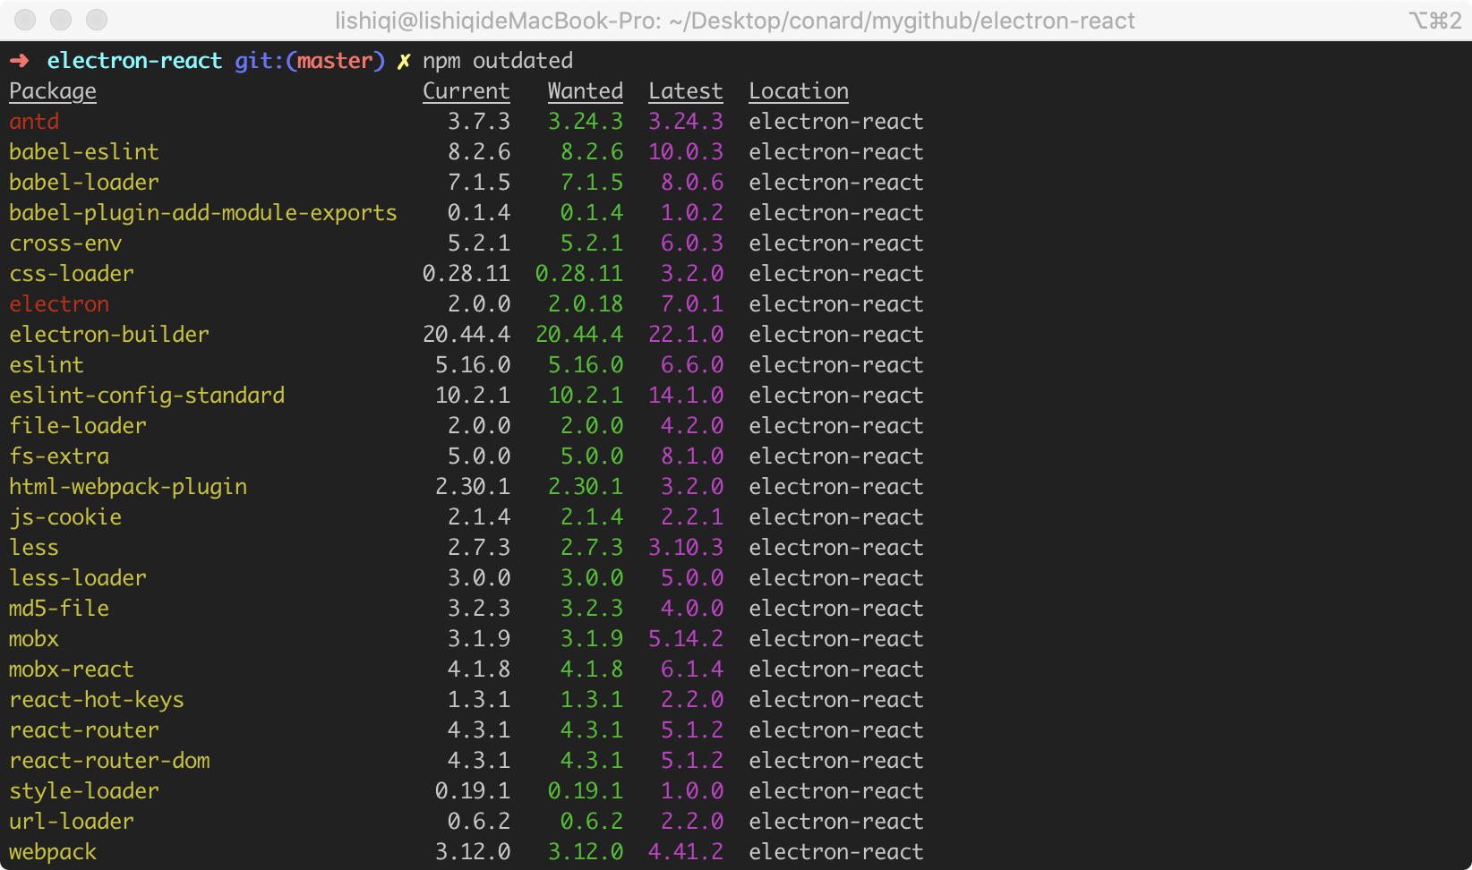The width and height of the screenshot is (1472, 870).
Task: Click the eslint-config-standard package name
Action: point(147,396)
